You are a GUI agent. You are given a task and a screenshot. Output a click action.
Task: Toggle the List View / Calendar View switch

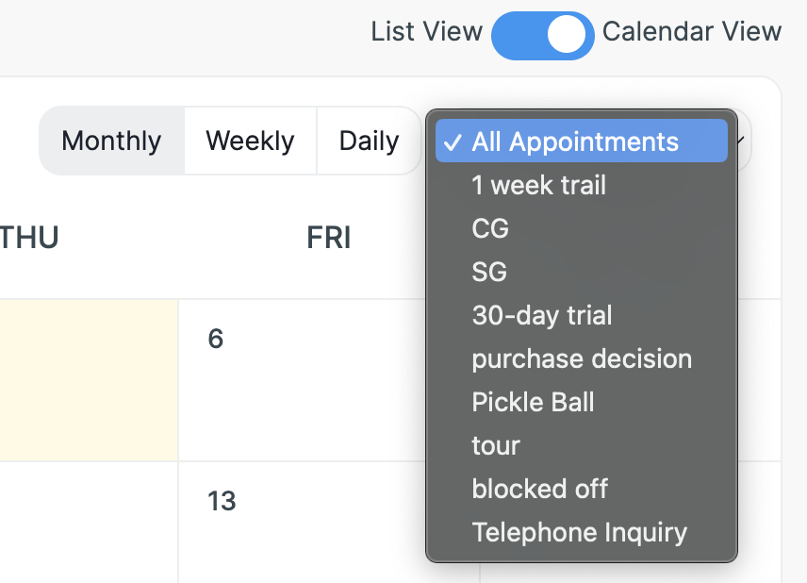click(x=542, y=35)
